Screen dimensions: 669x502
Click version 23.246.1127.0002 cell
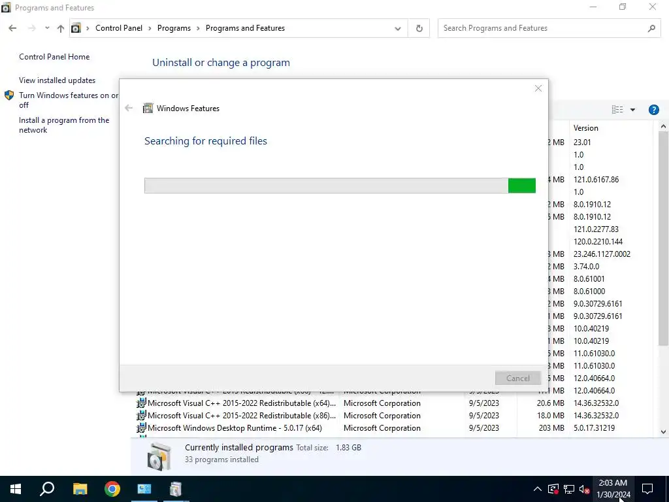602,254
